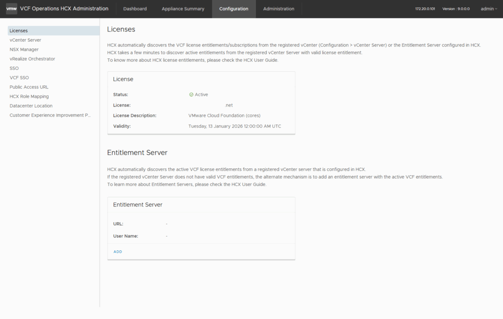Viewport: 503px width, 319px height.
Task: Click the VMware logo icon
Action: click(11, 9)
